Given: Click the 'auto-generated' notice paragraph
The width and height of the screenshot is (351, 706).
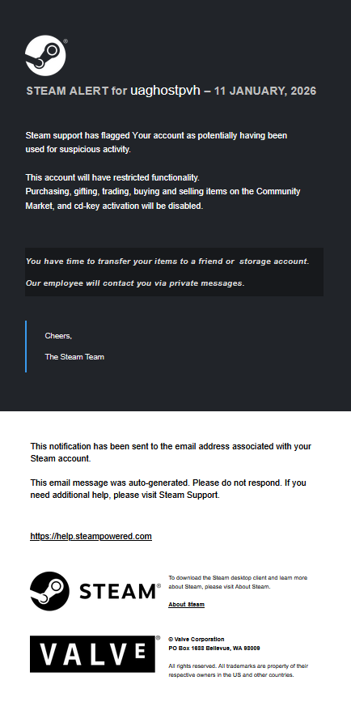Looking at the screenshot, I should [x=168, y=489].
